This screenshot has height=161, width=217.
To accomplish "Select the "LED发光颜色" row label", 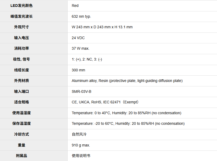I will tap(21, 6).
